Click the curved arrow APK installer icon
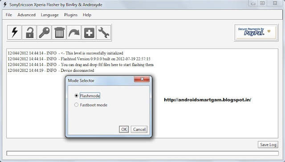The height and width of the screenshot is (162, 285). (74, 32)
